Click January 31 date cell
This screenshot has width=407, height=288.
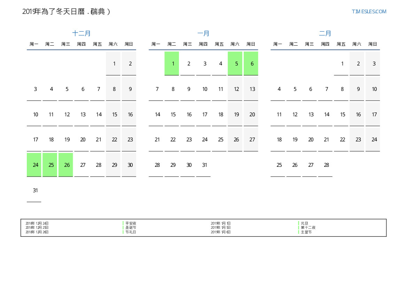point(204,165)
